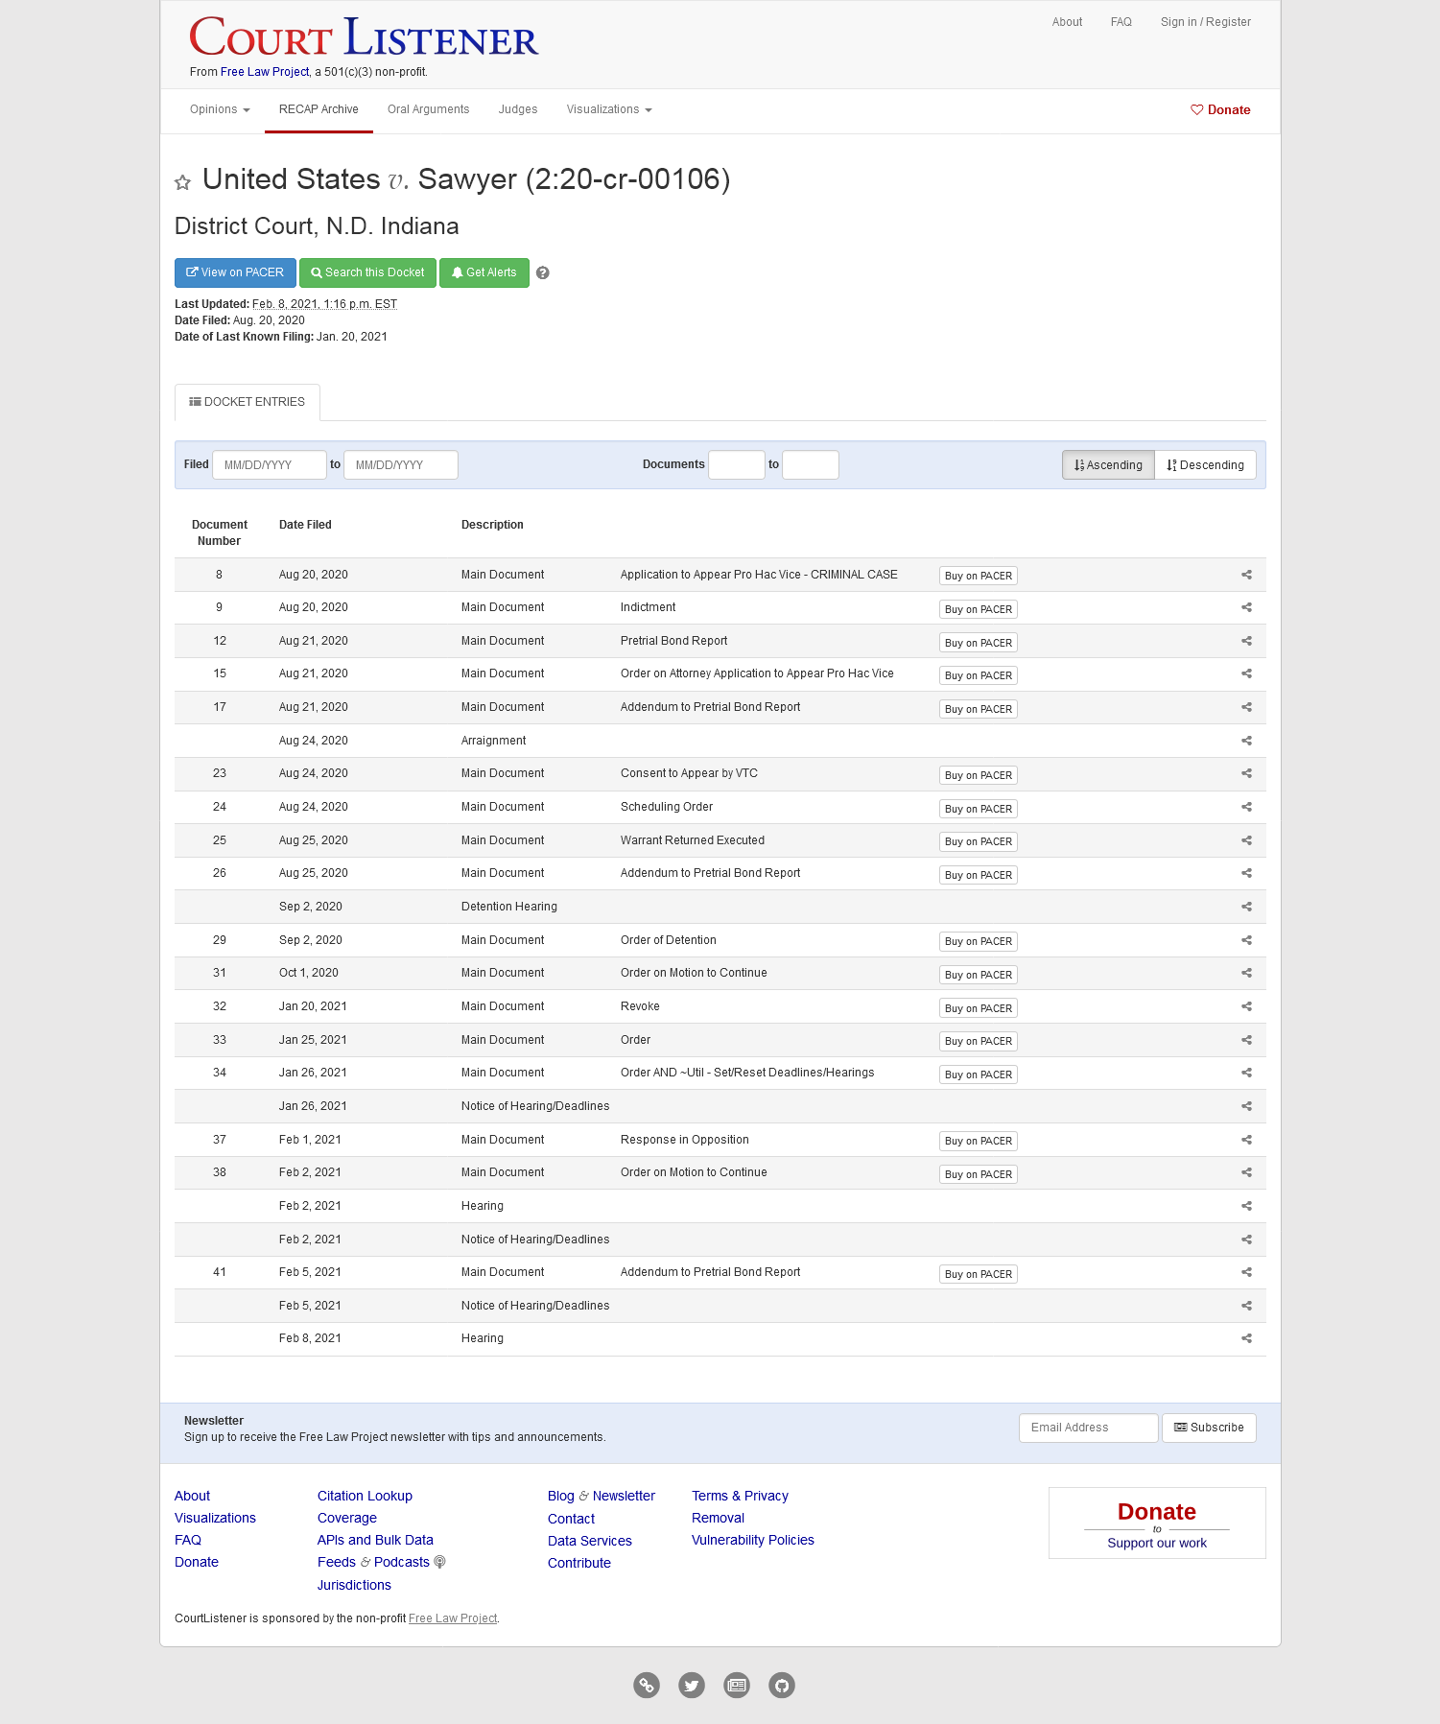
Task: Open the newsletter footer icon
Action: coord(737,1685)
